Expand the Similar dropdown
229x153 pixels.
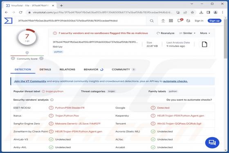click(x=187, y=33)
